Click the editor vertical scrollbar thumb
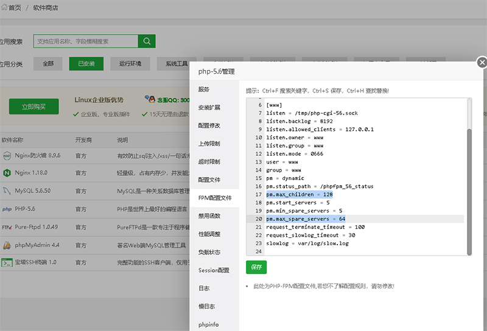 coord(469,192)
